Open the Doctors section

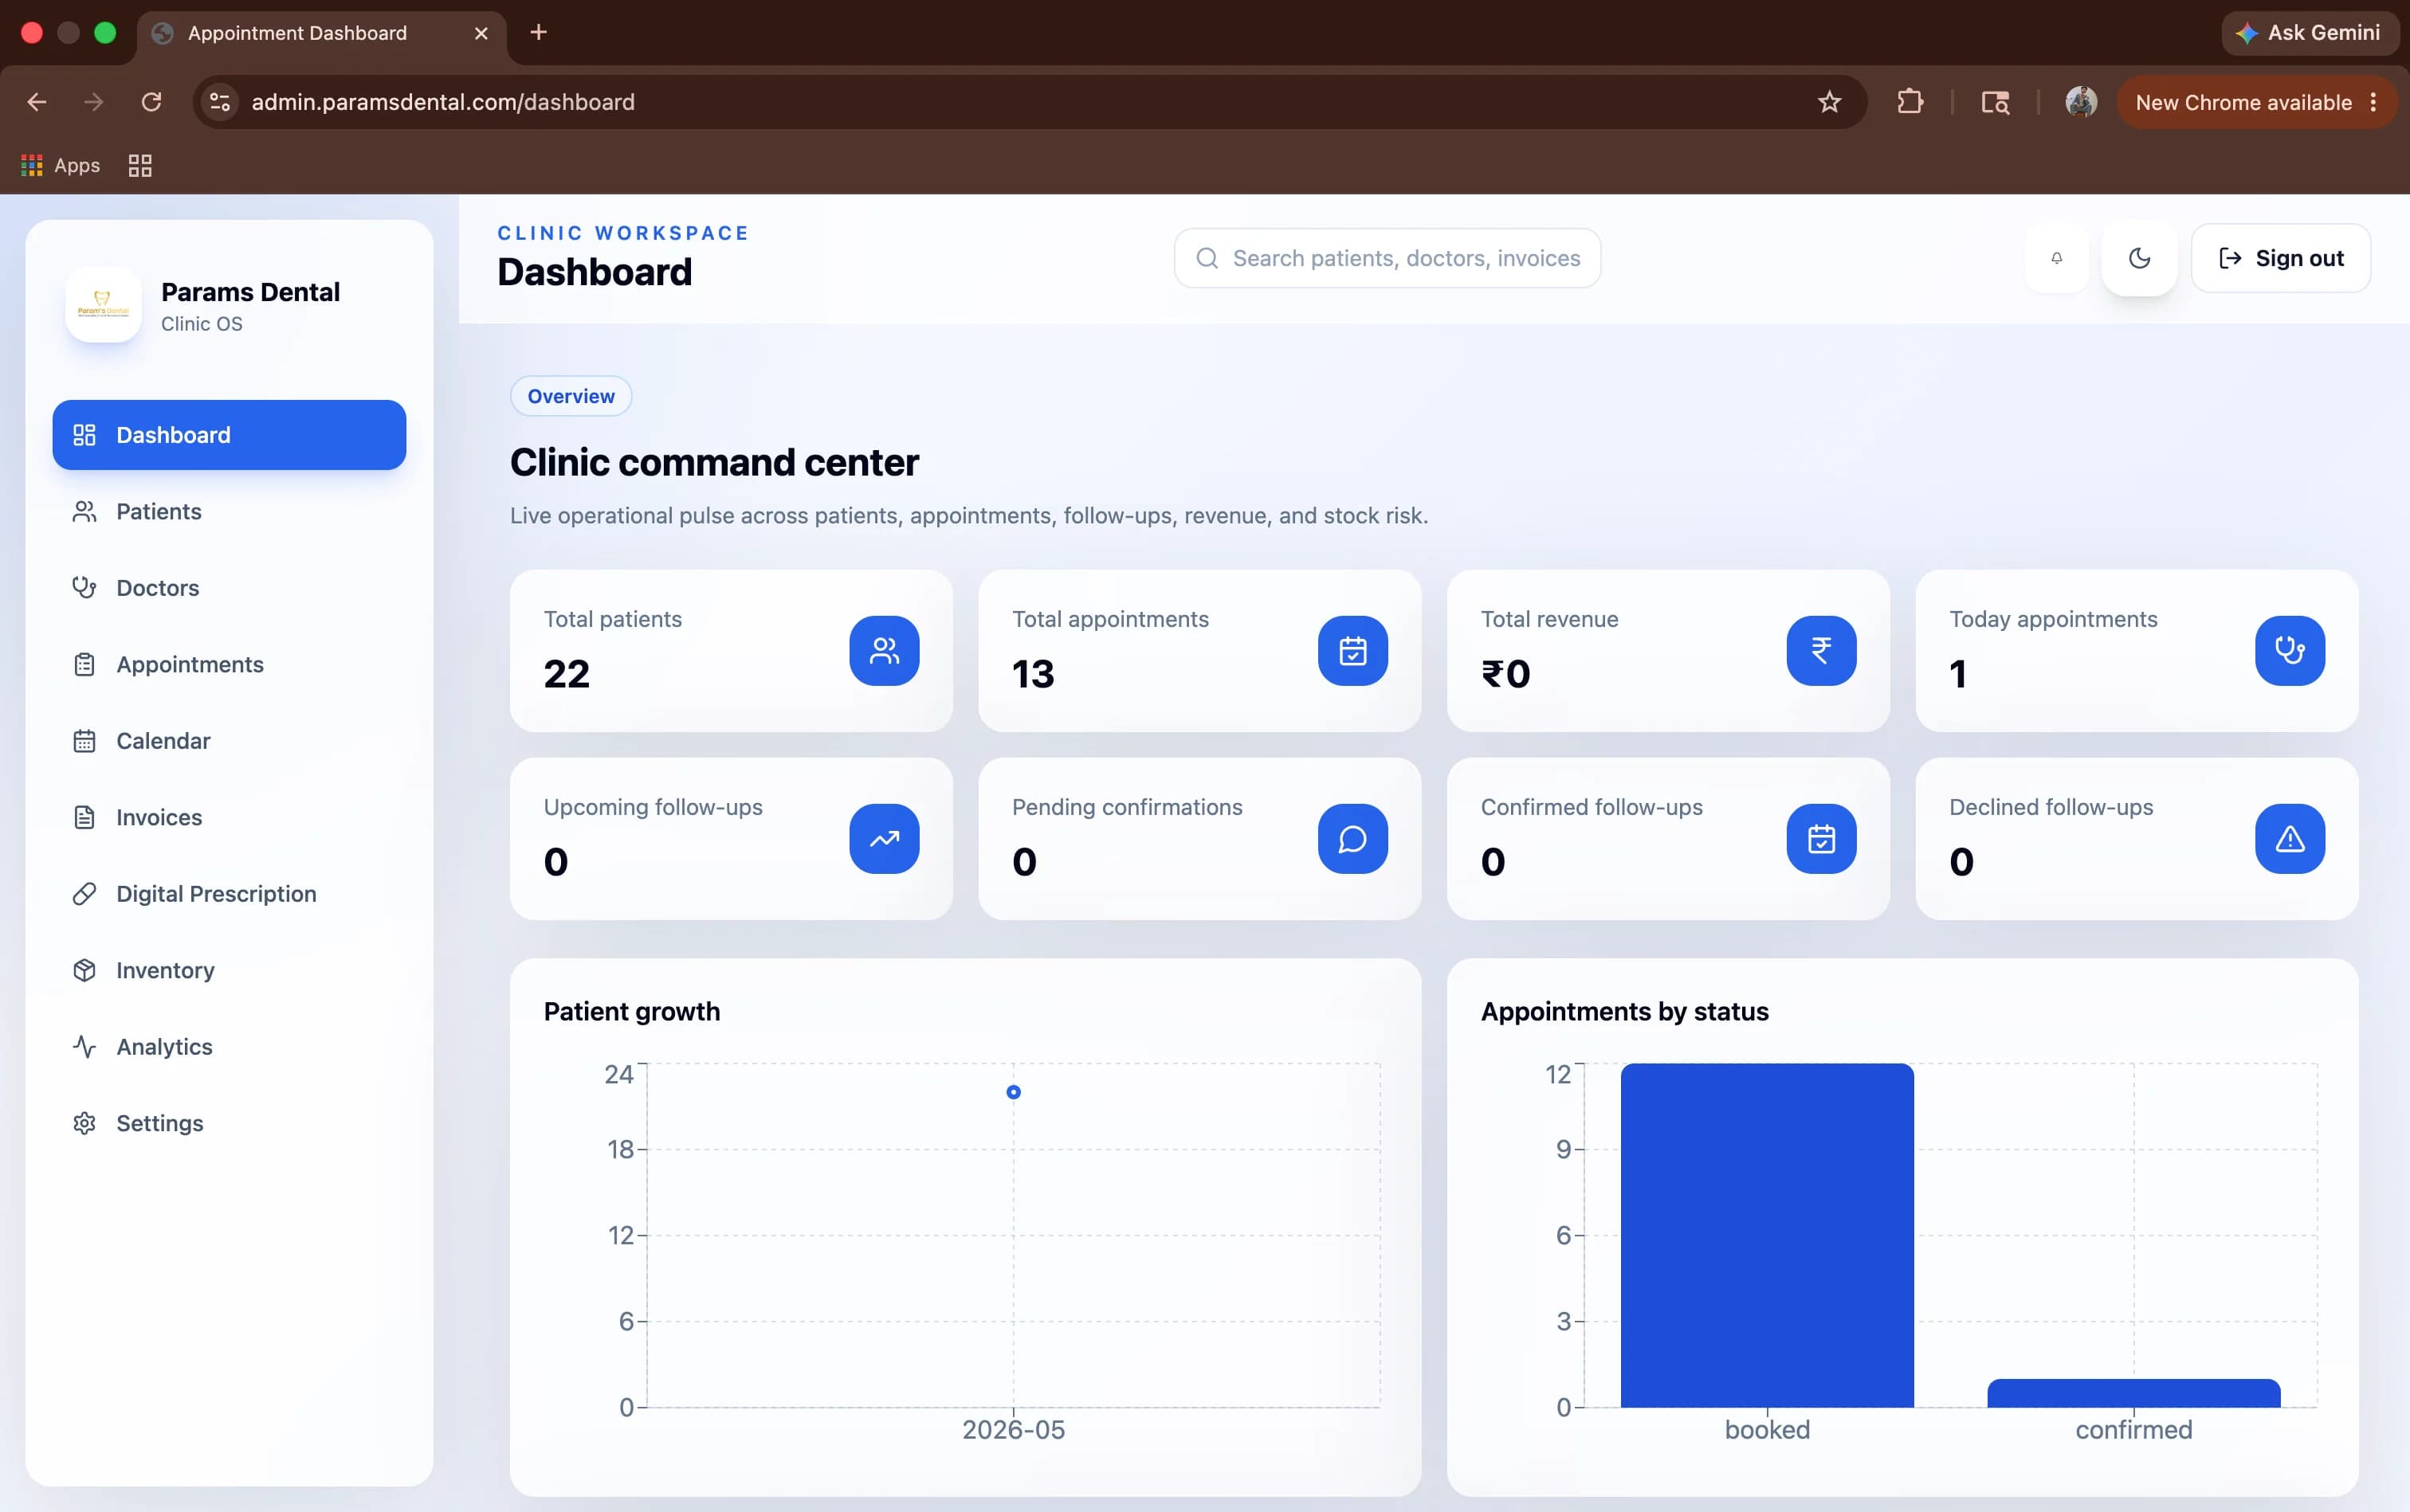click(229, 588)
